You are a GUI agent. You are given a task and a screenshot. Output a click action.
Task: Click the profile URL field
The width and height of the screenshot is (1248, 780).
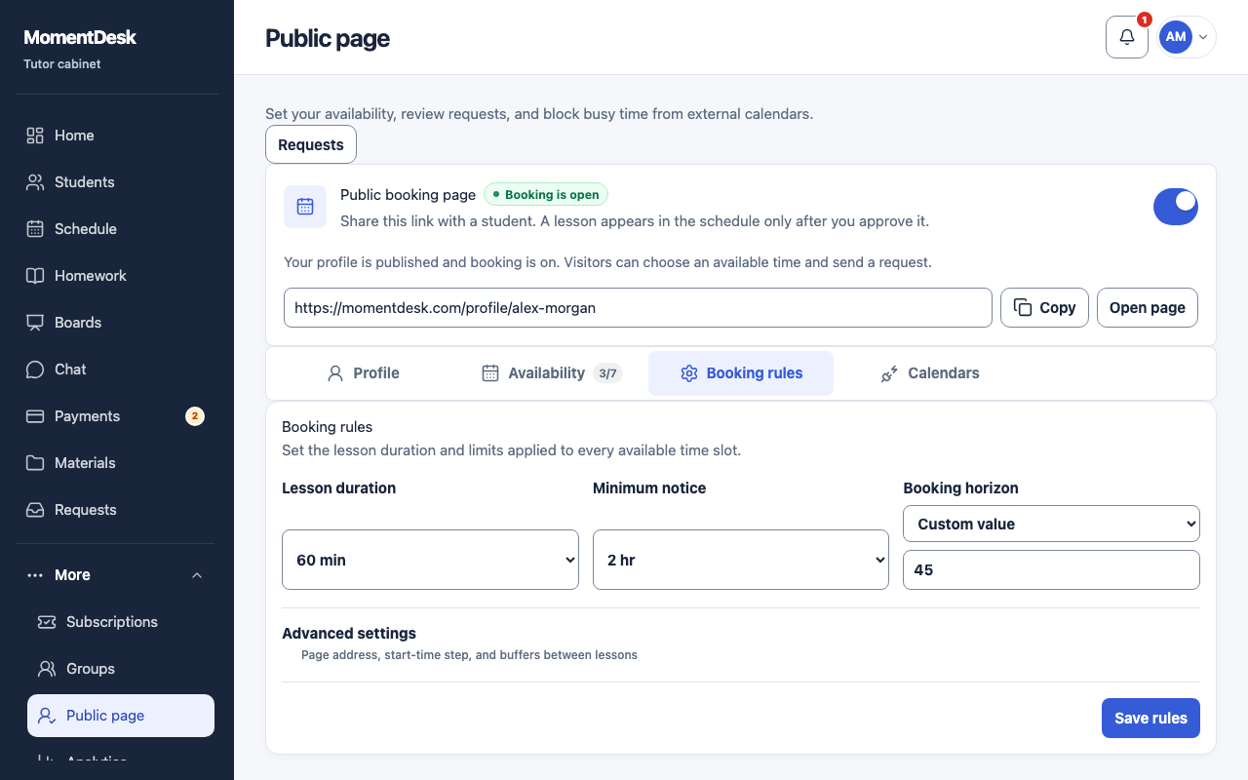coord(638,307)
